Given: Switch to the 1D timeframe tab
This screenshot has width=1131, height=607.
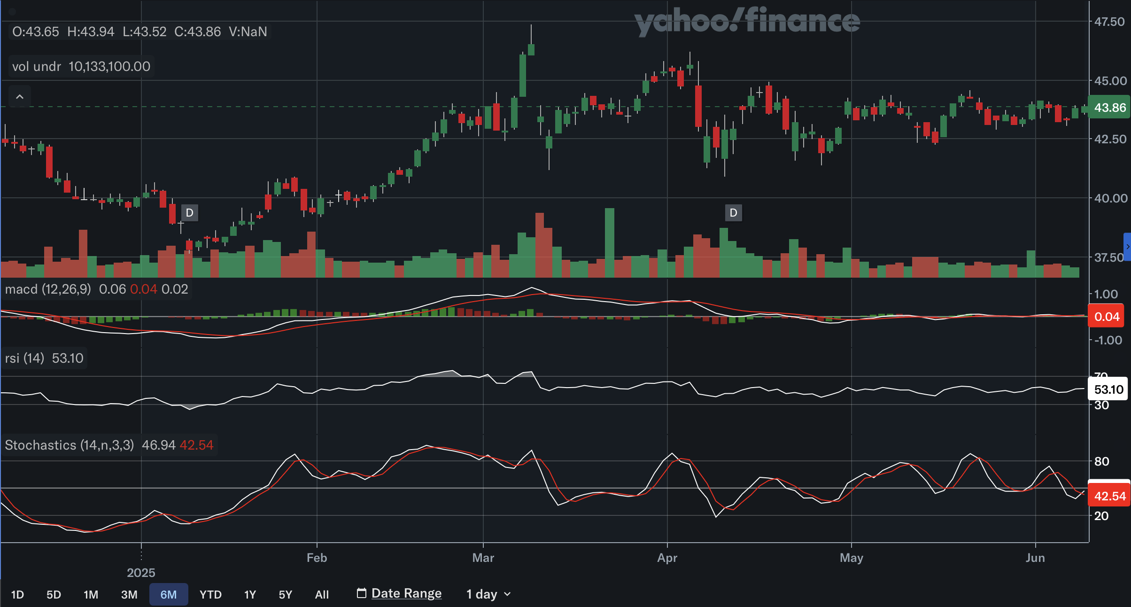Looking at the screenshot, I should (18, 594).
